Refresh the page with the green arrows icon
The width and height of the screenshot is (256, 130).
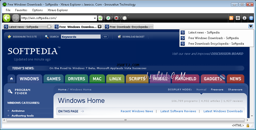coord(108,18)
